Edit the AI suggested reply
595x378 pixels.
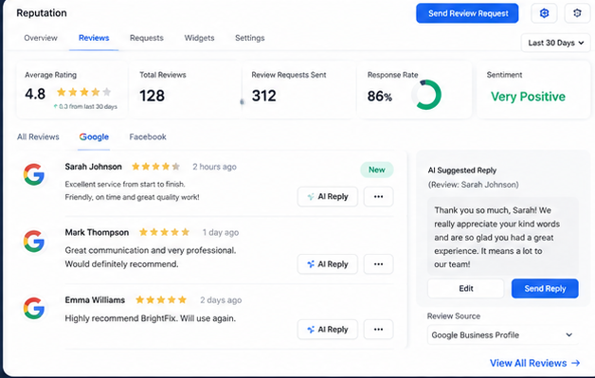point(465,288)
